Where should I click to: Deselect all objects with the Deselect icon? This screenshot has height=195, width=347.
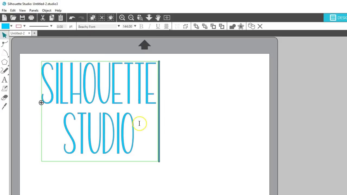[x=102, y=18]
